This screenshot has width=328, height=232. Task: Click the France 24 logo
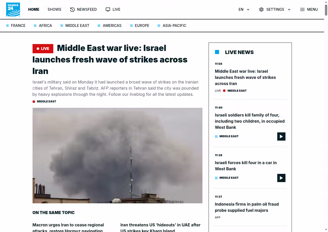tap(13, 9)
